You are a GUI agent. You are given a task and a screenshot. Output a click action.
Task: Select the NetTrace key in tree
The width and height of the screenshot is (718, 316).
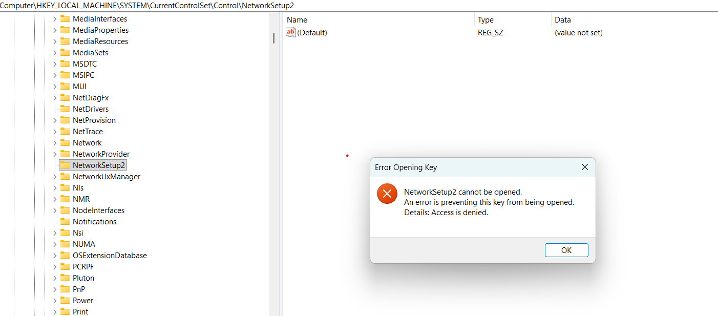(x=88, y=132)
